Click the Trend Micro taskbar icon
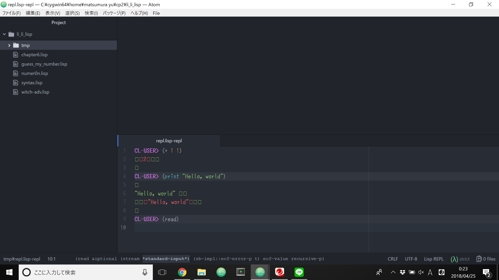The width and height of the screenshot is (499, 280). 280,272
